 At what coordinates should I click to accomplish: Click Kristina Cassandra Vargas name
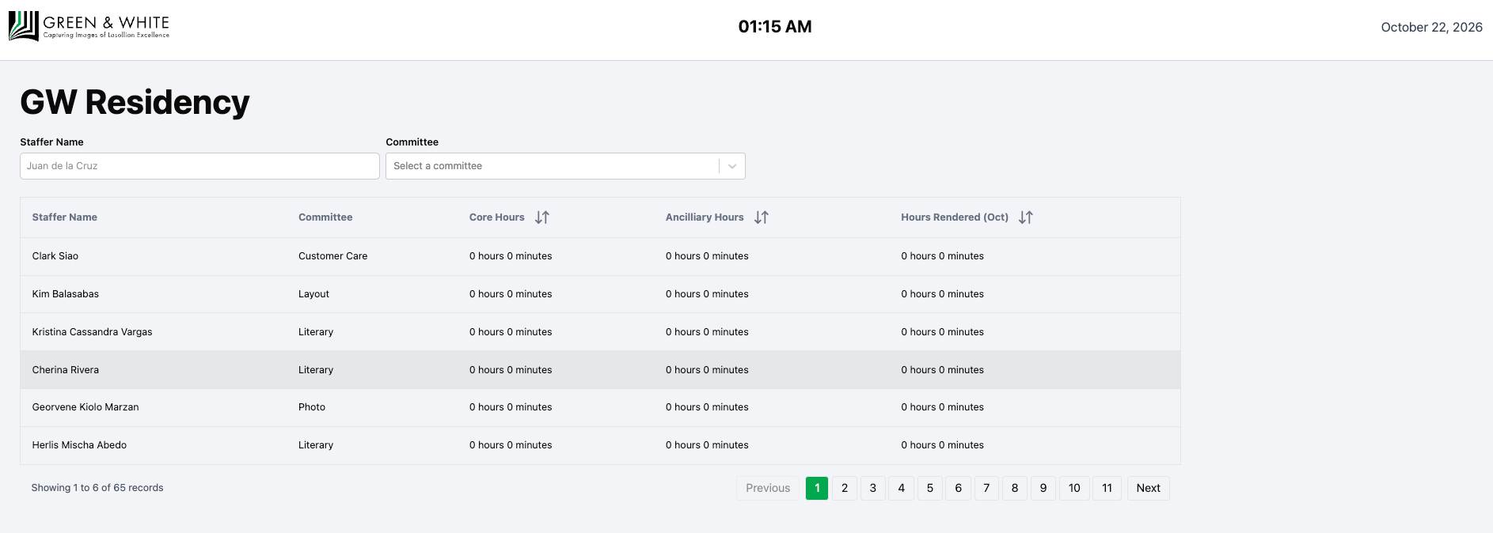[92, 332]
